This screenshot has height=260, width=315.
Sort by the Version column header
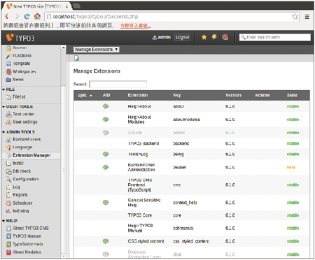[x=233, y=95]
